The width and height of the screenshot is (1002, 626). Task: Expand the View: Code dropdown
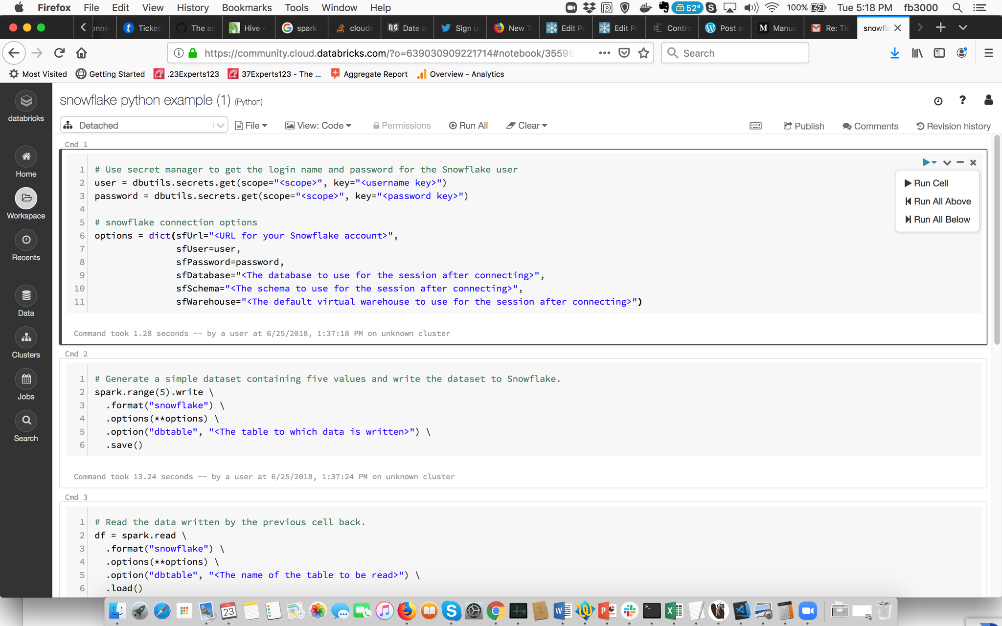319,125
